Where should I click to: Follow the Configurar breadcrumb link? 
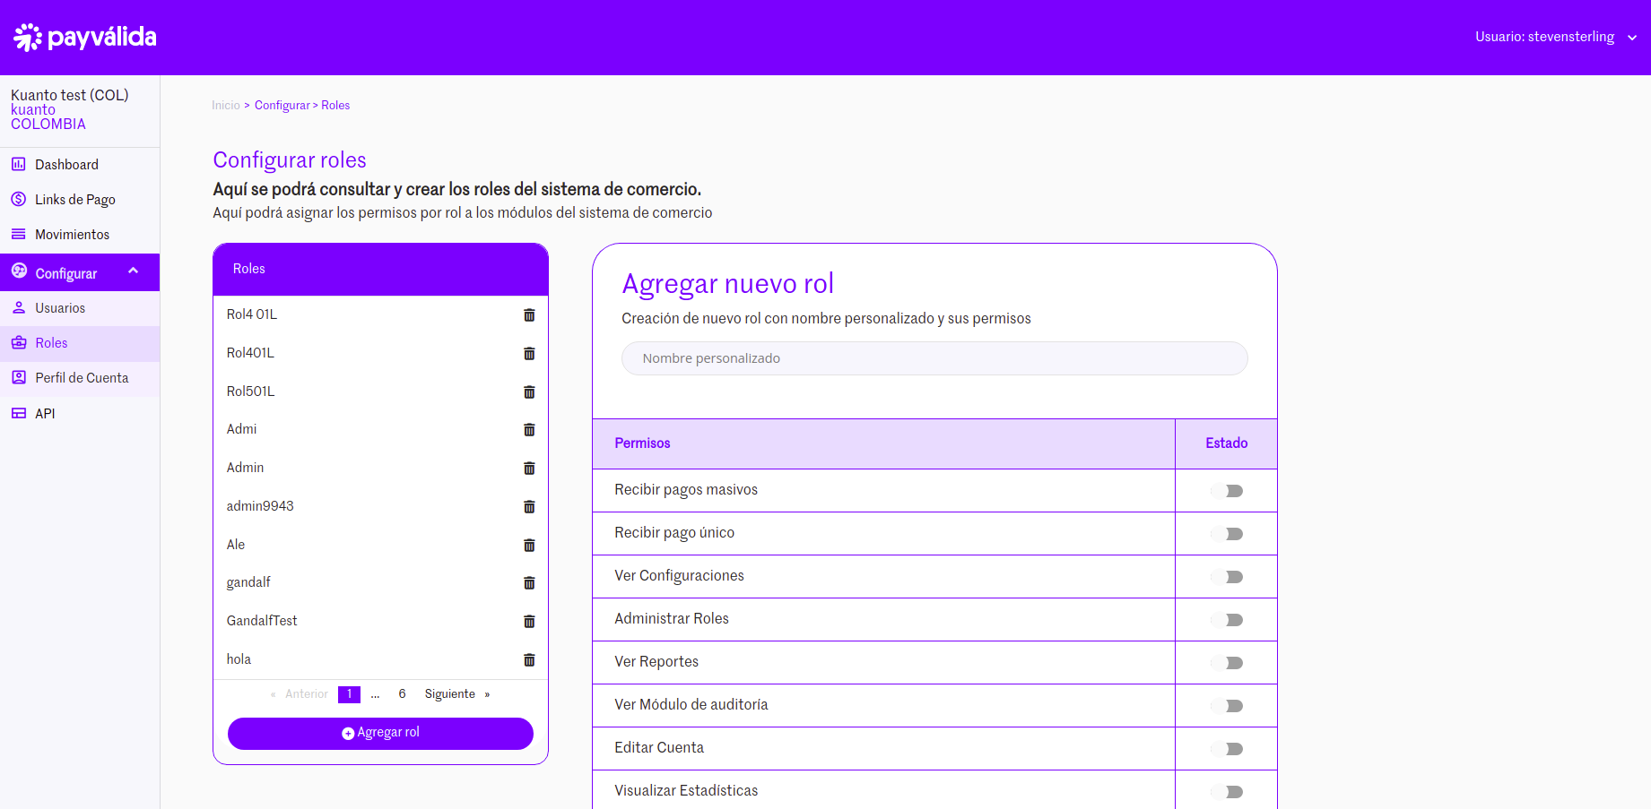pos(282,106)
